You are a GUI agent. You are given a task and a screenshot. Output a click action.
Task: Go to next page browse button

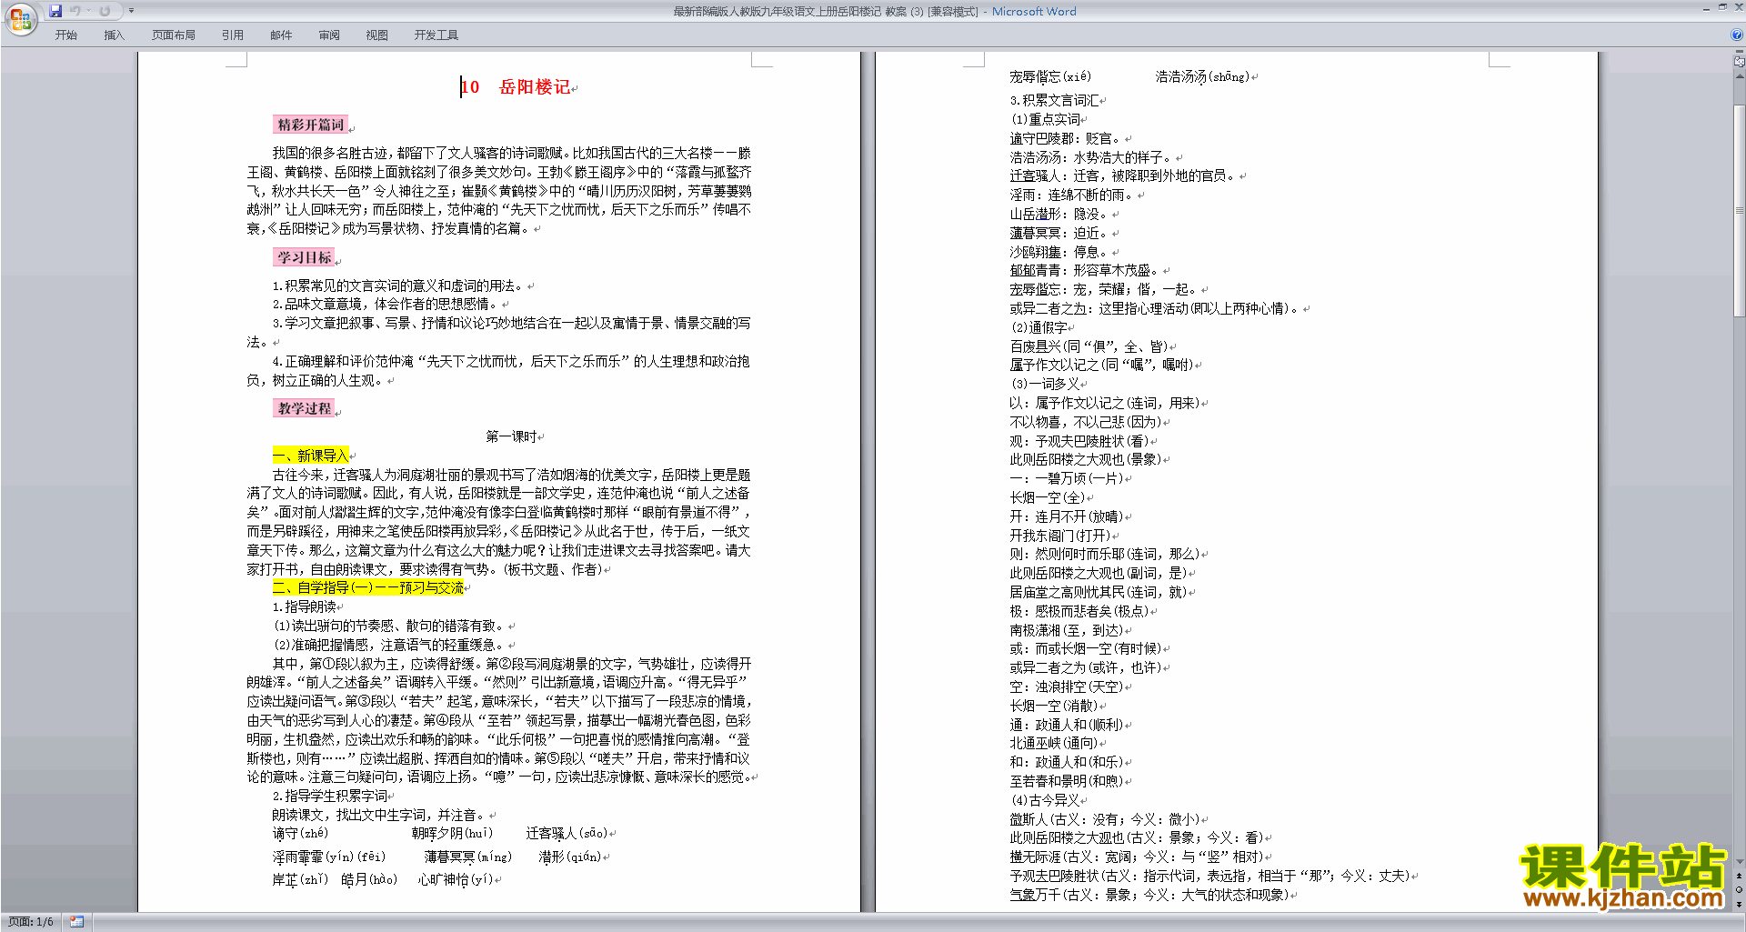click(1740, 904)
